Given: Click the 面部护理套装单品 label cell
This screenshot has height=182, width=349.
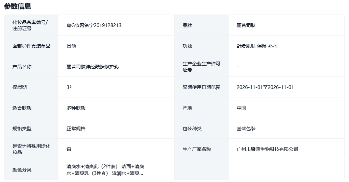Looking at the screenshot, I should [x=31, y=46].
